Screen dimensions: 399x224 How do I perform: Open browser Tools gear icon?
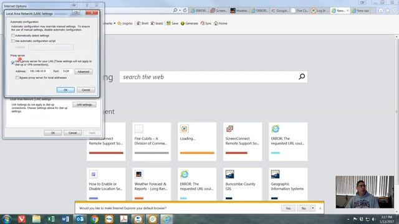(395, 11)
